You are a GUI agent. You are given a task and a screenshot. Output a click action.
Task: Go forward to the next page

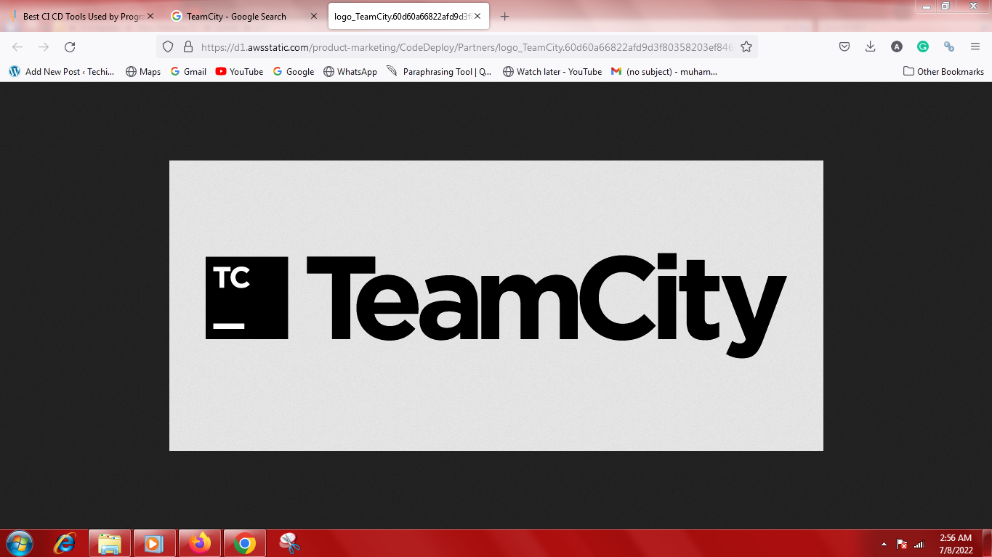(44, 46)
